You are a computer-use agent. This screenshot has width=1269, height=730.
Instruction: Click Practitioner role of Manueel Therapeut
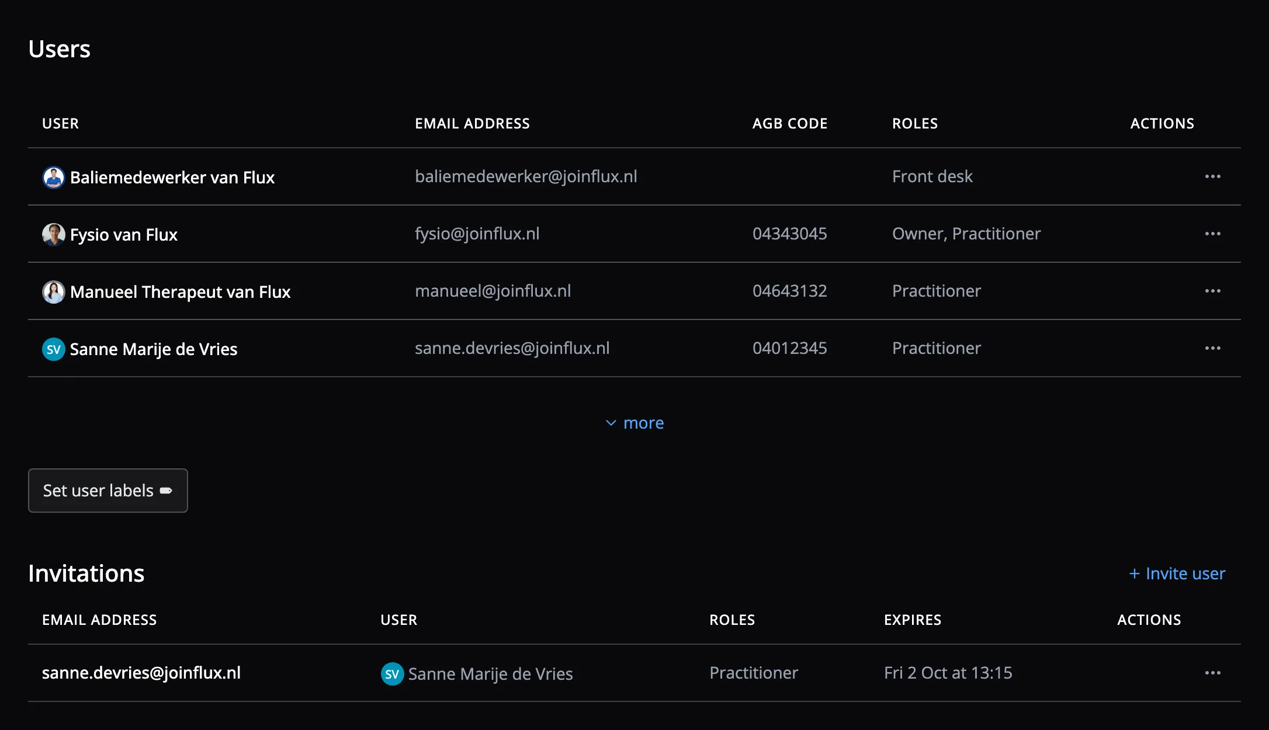[937, 291]
